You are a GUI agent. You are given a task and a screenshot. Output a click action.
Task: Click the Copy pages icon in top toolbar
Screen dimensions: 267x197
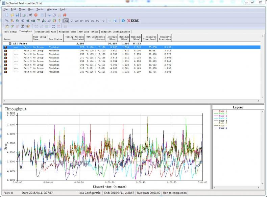(54, 15)
